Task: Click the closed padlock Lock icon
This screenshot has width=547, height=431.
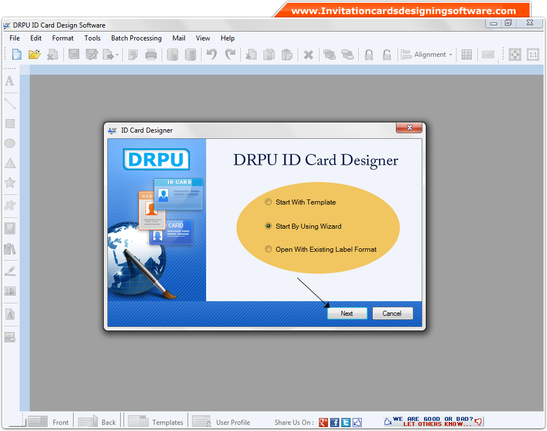Action: tap(369, 55)
